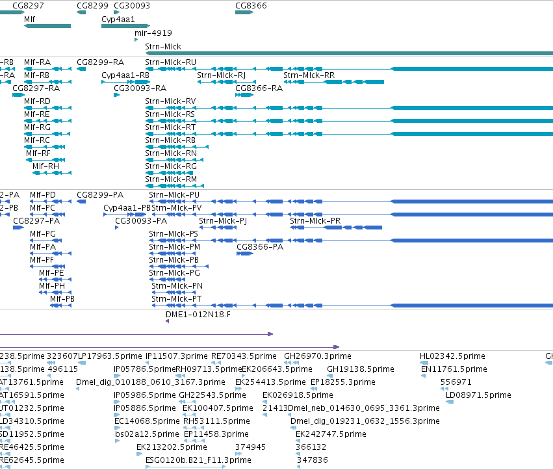Click the CG8299-PA protein label
The image size is (553, 470).
[x=100, y=195]
